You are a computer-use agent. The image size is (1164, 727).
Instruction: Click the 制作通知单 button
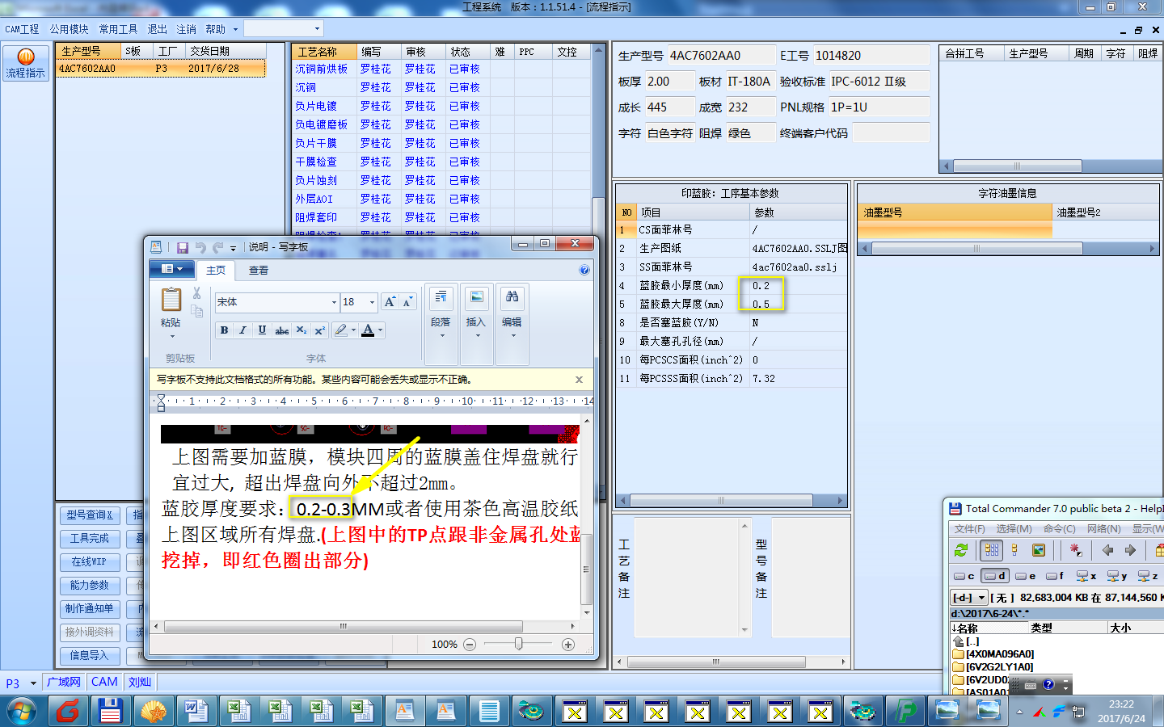[x=90, y=608]
